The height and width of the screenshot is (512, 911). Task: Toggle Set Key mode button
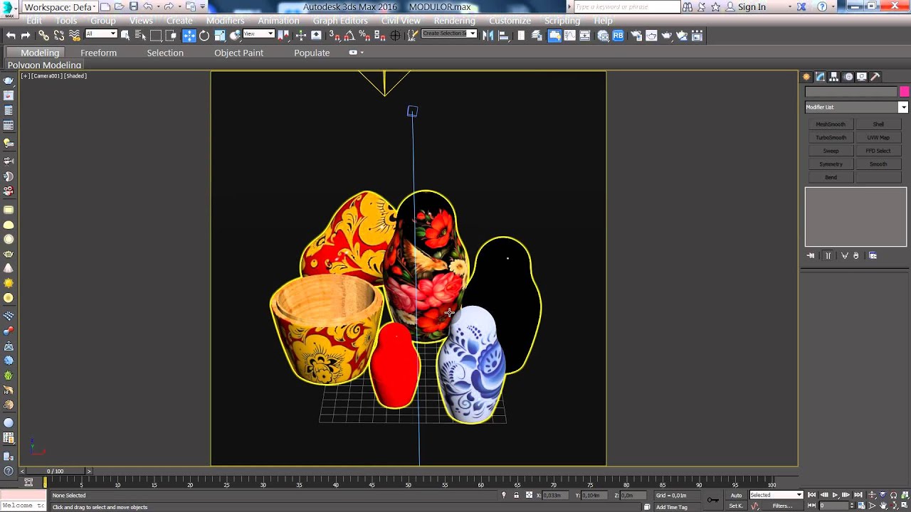736,506
